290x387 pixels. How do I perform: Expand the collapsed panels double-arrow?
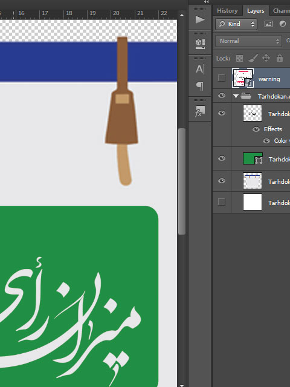pos(207,2)
